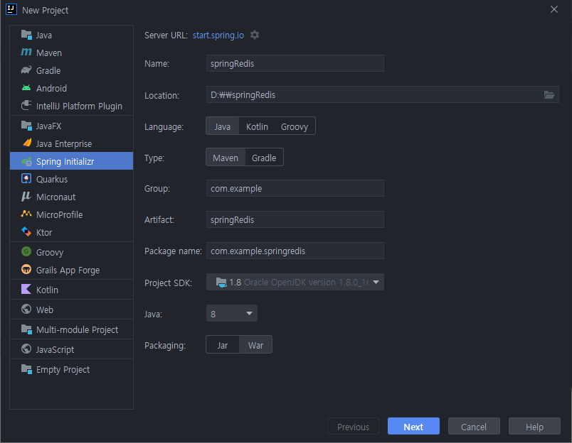The width and height of the screenshot is (572, 443).
Task: Select Groovy as the language option
Action: coord(295,126)
